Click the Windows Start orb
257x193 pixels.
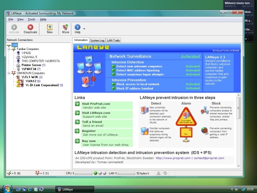coord(7,189)
